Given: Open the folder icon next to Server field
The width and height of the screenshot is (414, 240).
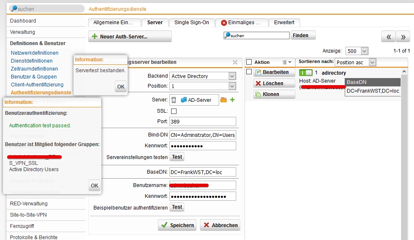Looking at the screenshot, I should coord(224,100).
